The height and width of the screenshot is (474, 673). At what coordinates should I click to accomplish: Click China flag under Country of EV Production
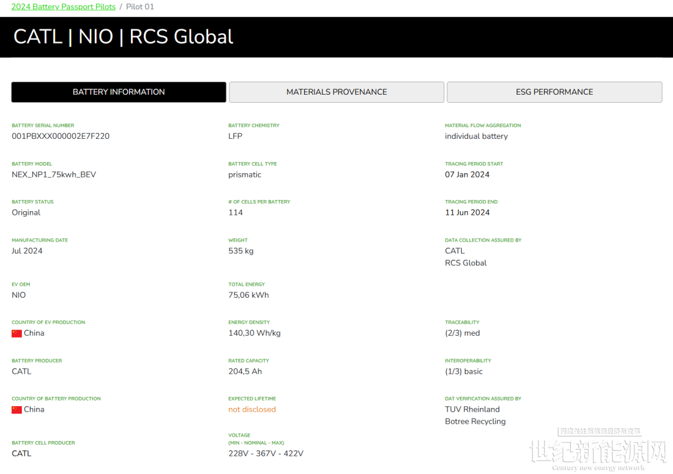(x=17, y=333)
